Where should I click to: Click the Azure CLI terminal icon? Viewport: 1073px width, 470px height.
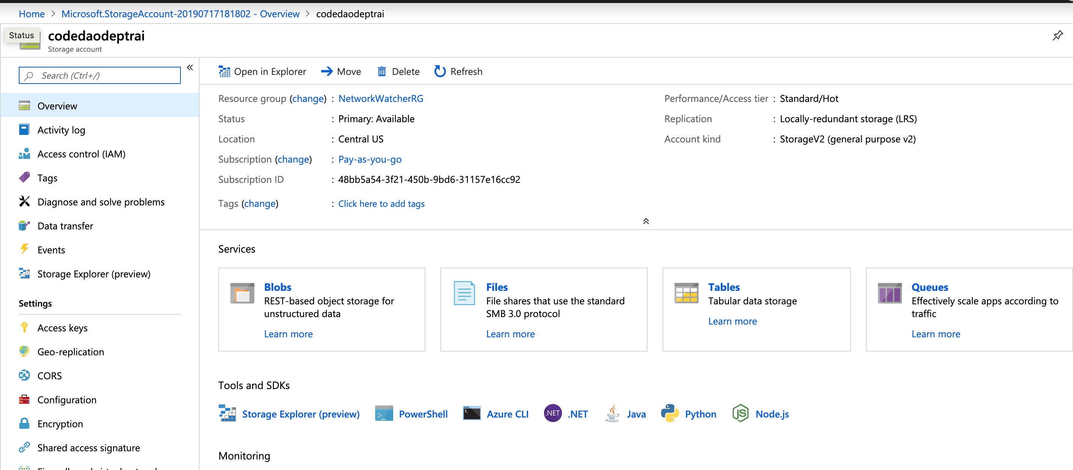tap(472, 413)
